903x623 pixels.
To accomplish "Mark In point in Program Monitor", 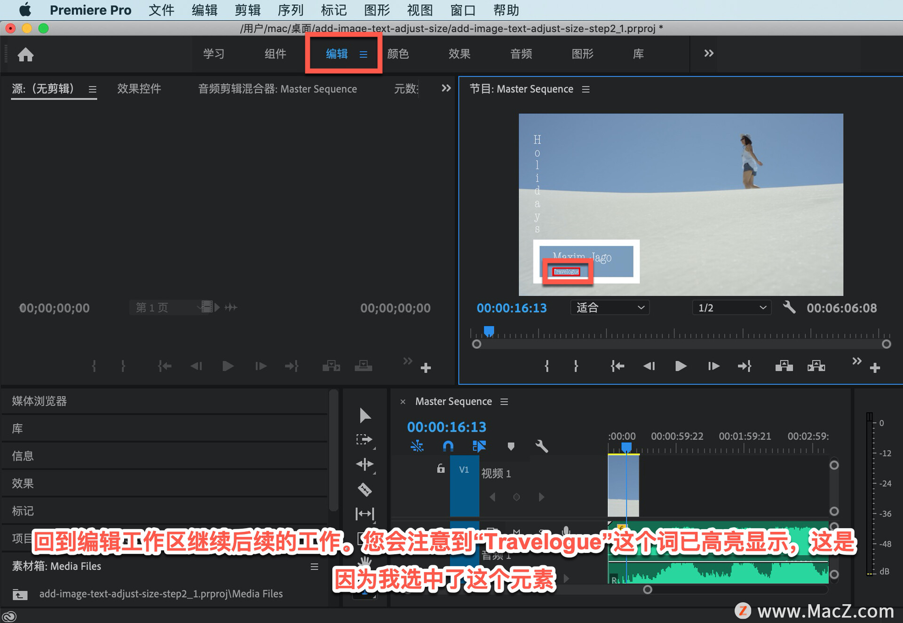I will 547,366.
